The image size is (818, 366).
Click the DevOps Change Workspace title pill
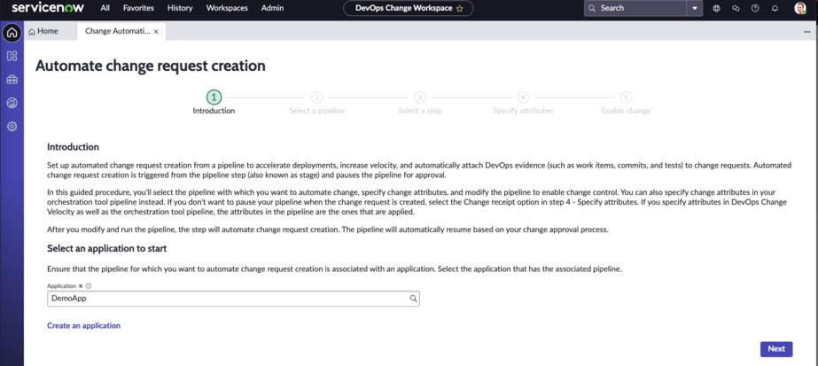(x=409, y=8)
